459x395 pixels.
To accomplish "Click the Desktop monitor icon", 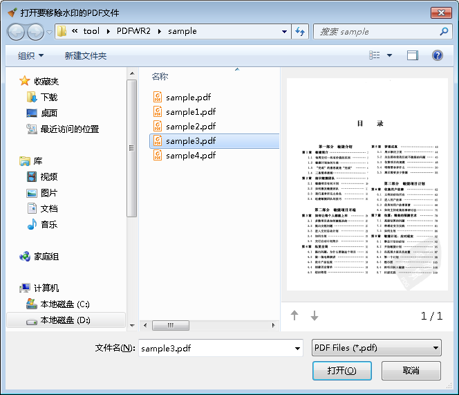I will 32,113.
